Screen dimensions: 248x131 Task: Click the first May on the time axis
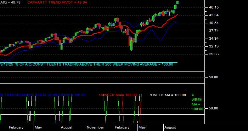pos(38,127)
